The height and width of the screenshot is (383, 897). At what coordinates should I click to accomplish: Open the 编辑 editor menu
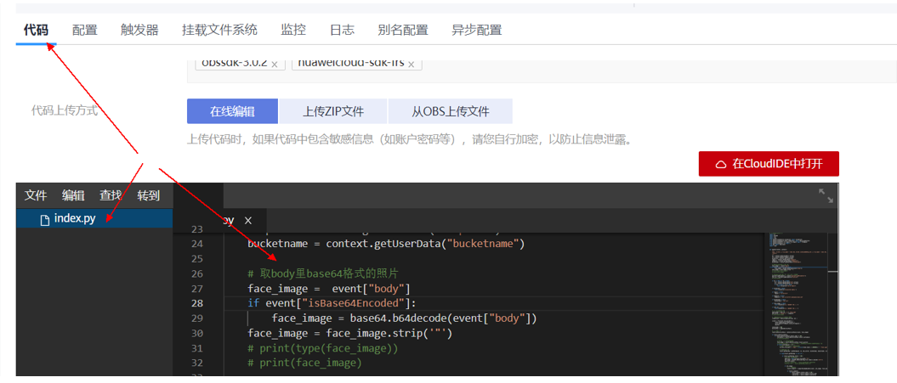click(x=73, y=195)
